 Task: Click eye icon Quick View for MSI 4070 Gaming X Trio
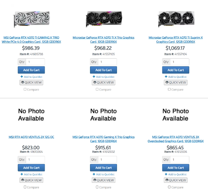pyautogui.click(x=95, y=180)
